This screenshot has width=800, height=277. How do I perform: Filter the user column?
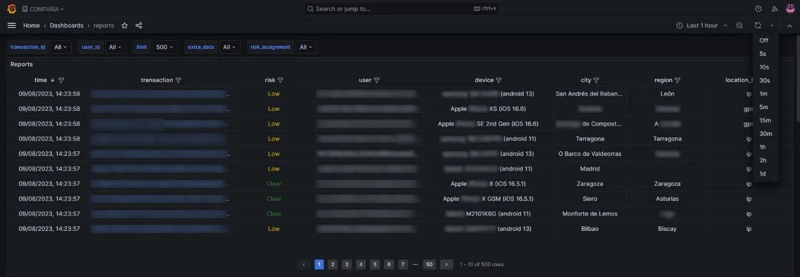[x=377, y=80]
